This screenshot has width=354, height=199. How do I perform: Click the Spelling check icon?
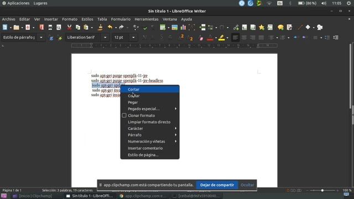pos(145,28)
